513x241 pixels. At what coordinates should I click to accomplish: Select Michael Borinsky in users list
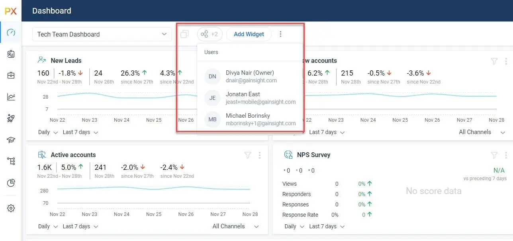248,119
